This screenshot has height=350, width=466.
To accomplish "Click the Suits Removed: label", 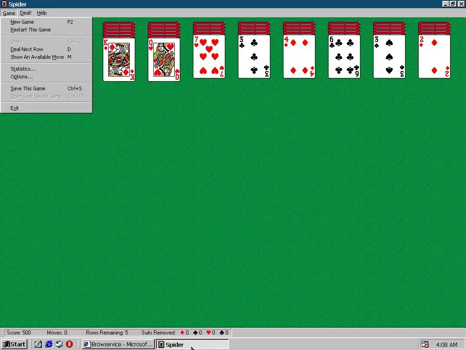I will pyautogui.click(x=158, y=332).
